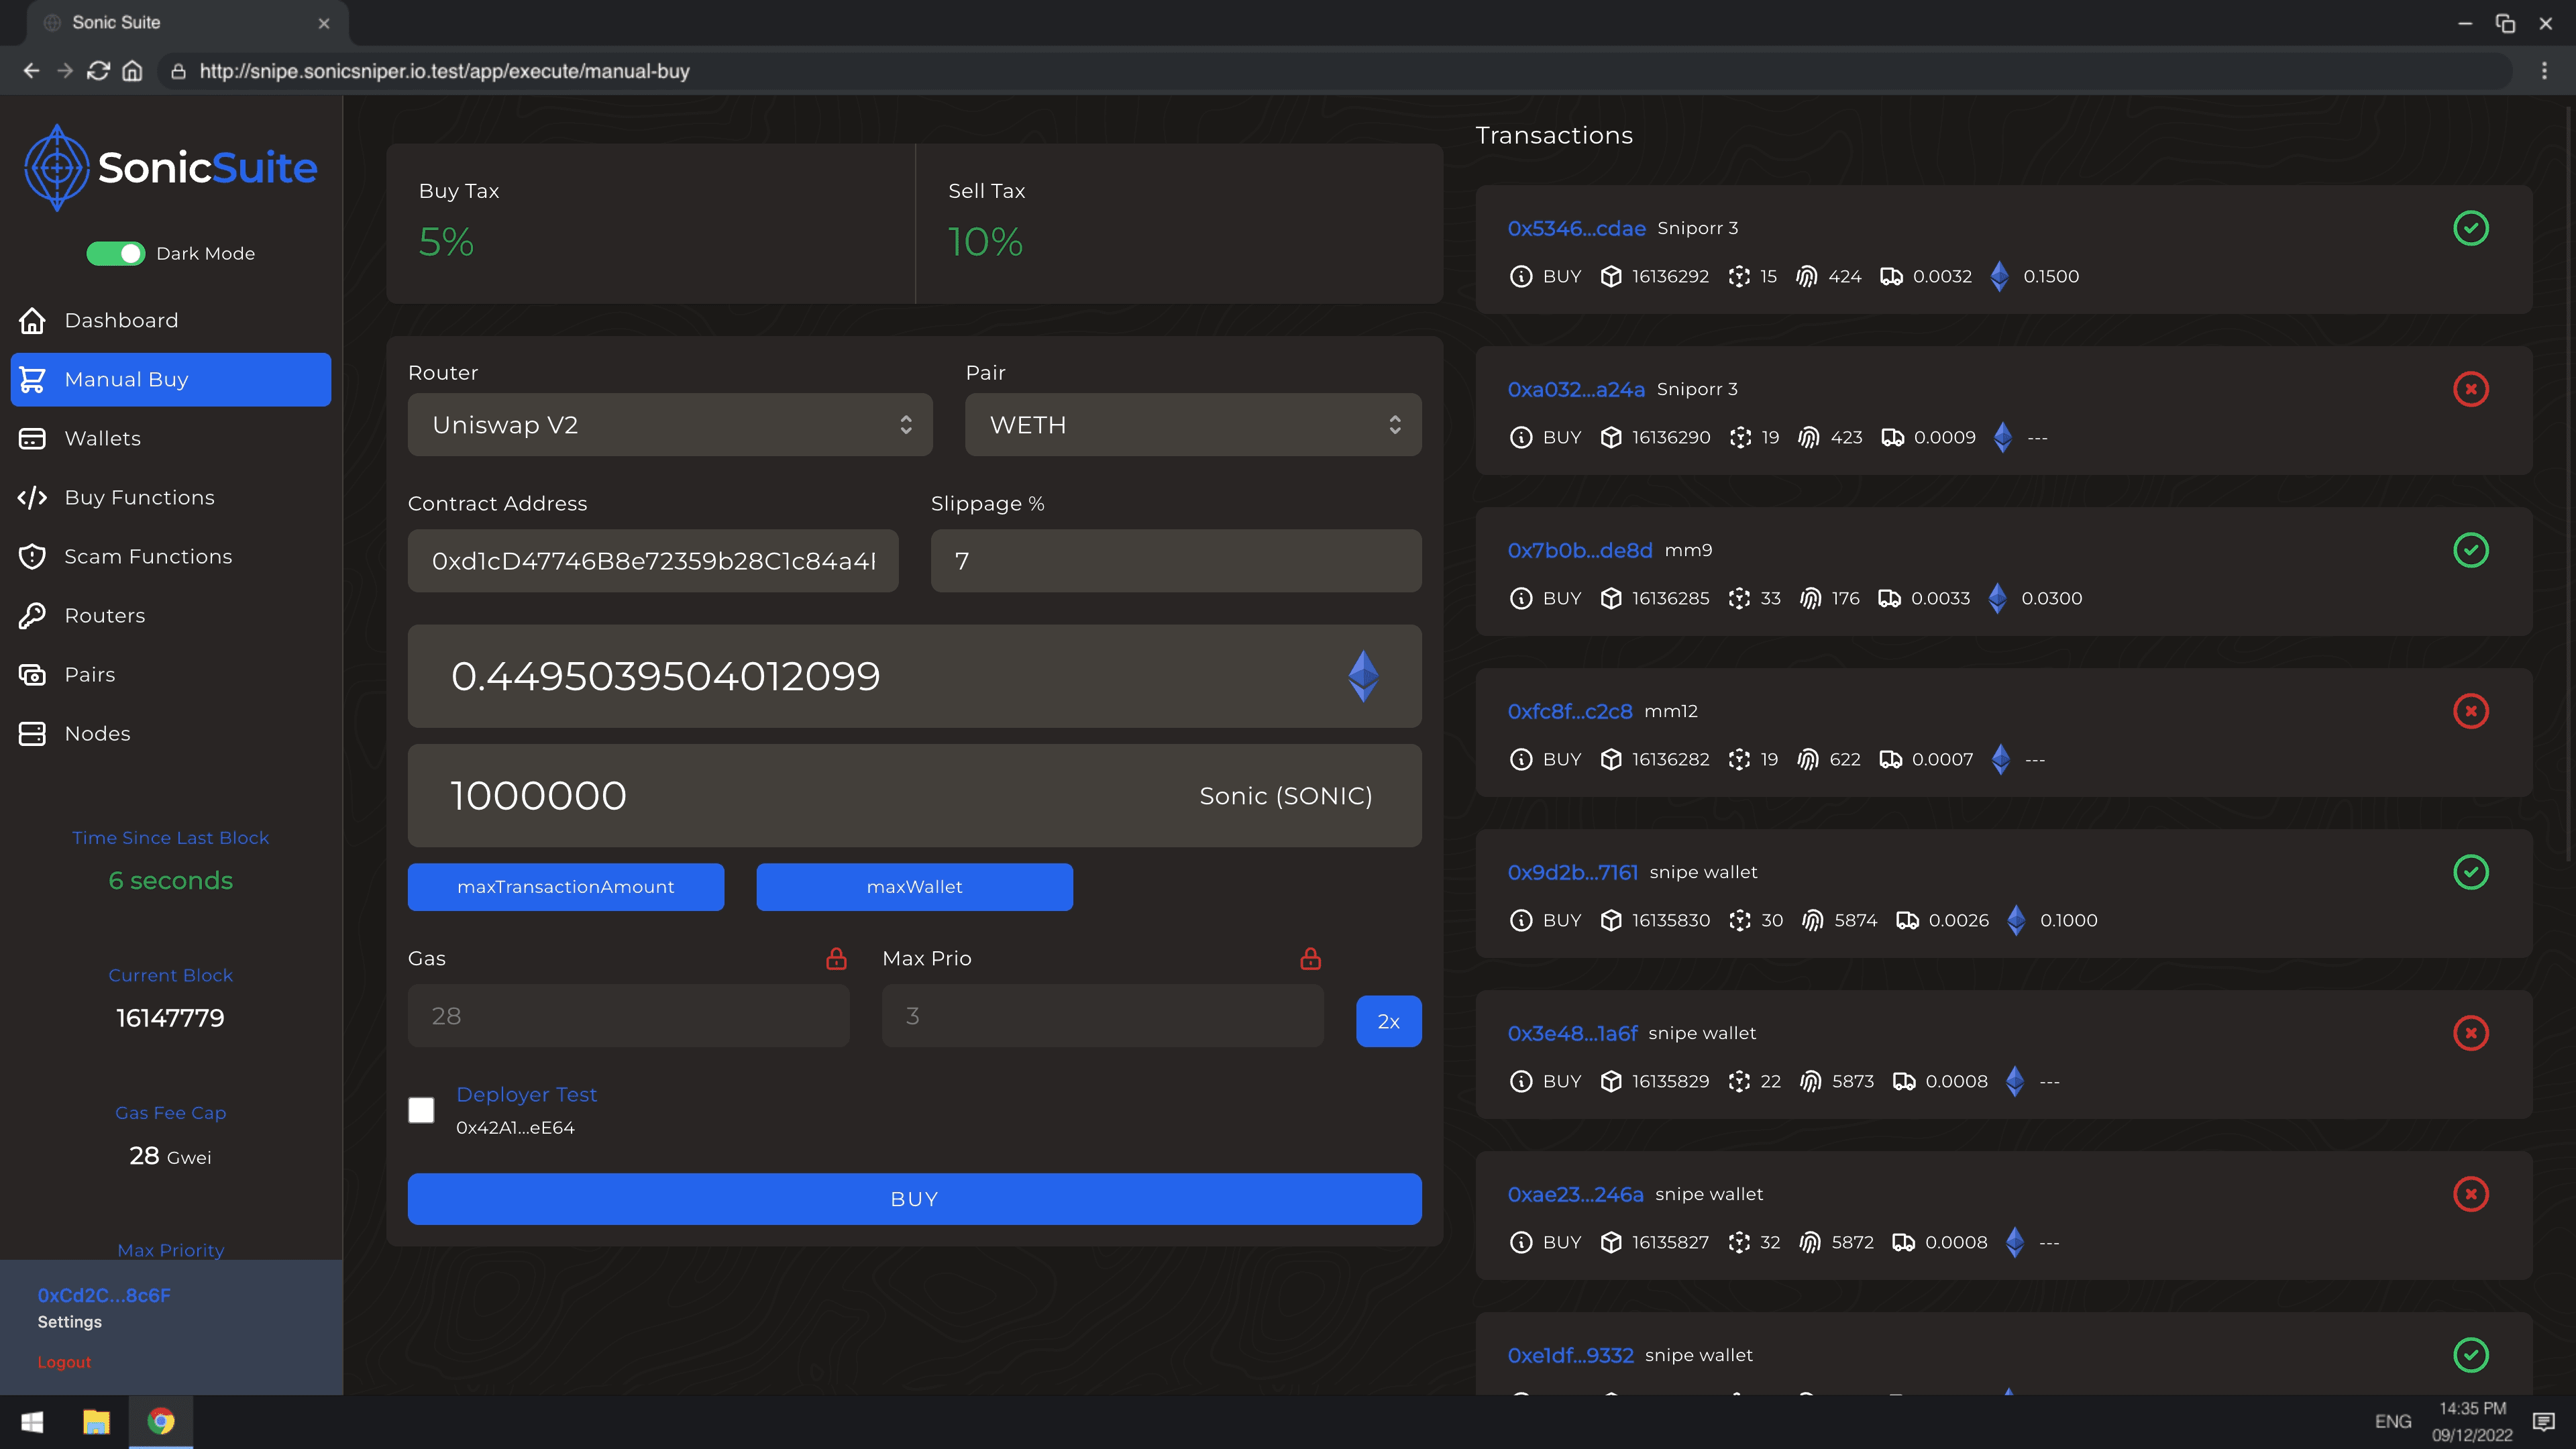Image resolution: width=2576 pixels, height=1449 pixels.
Task: Click Ethereum icon beside 0.1500
Action: point(1999,276)
